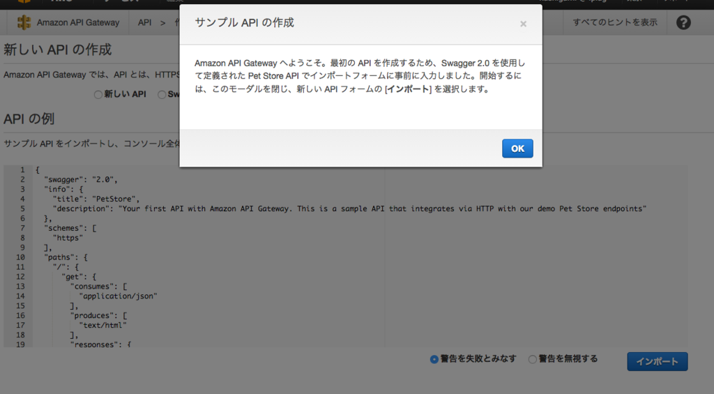714x394 pixels.
Task: Select the Swagger radio button option
Action: click(x=162, y=95)
